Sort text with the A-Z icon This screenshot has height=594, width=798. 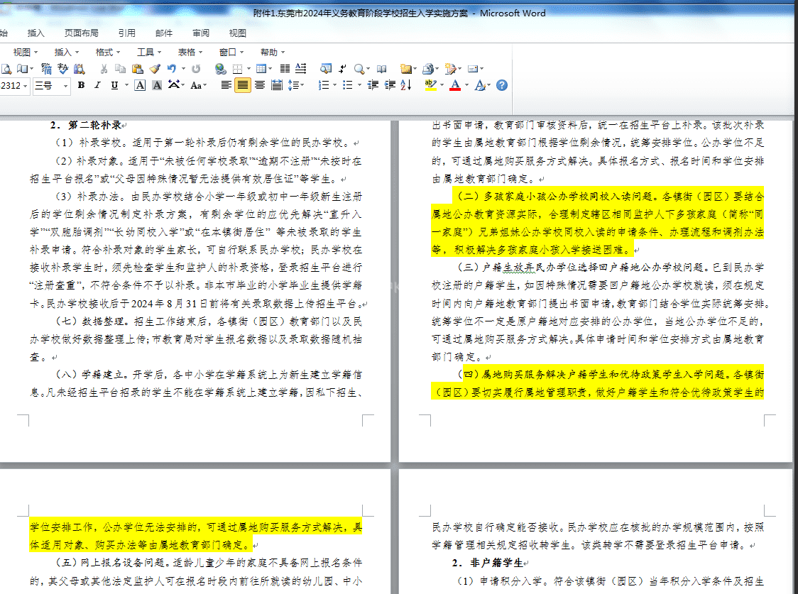click(x=406, y=85)
